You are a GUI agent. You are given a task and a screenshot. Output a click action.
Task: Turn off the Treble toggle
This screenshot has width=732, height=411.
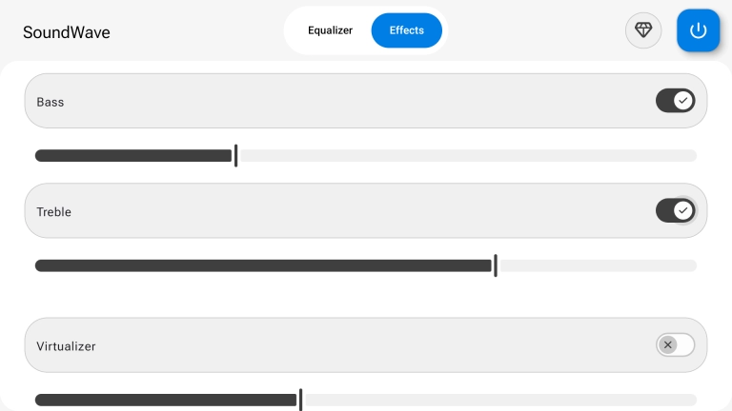coord(675,210)
